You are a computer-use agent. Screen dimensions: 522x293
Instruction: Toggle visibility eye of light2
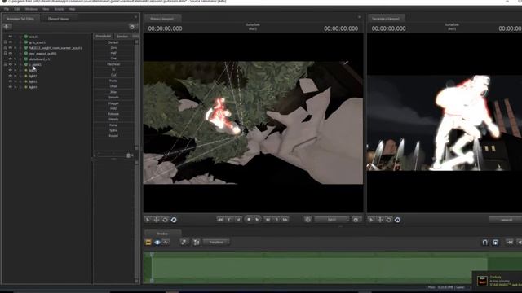[11, 76]
